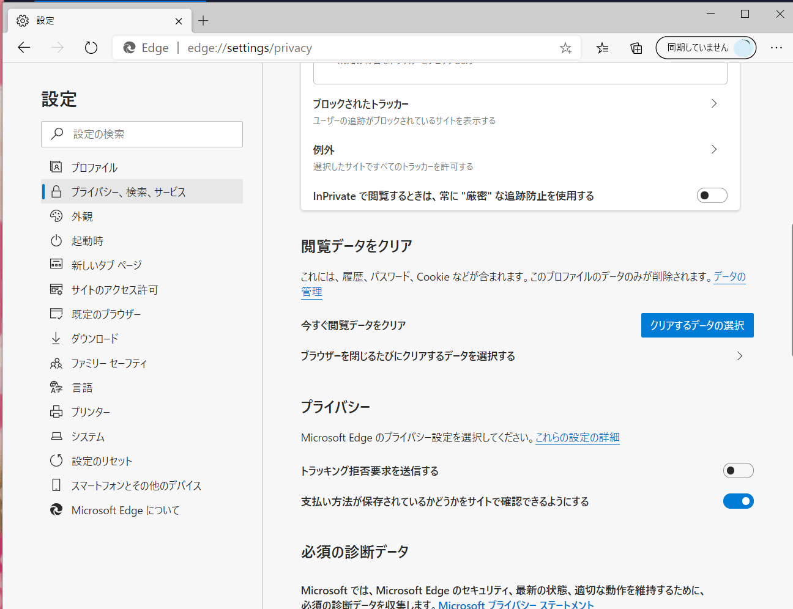Click the プロファイル profile icon

[x=56, y=167]
